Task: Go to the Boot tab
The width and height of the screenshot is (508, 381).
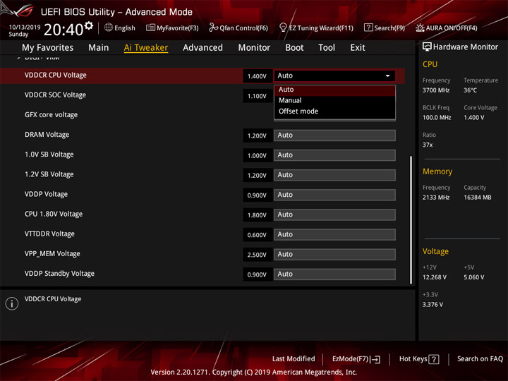Action: [294, 48]
